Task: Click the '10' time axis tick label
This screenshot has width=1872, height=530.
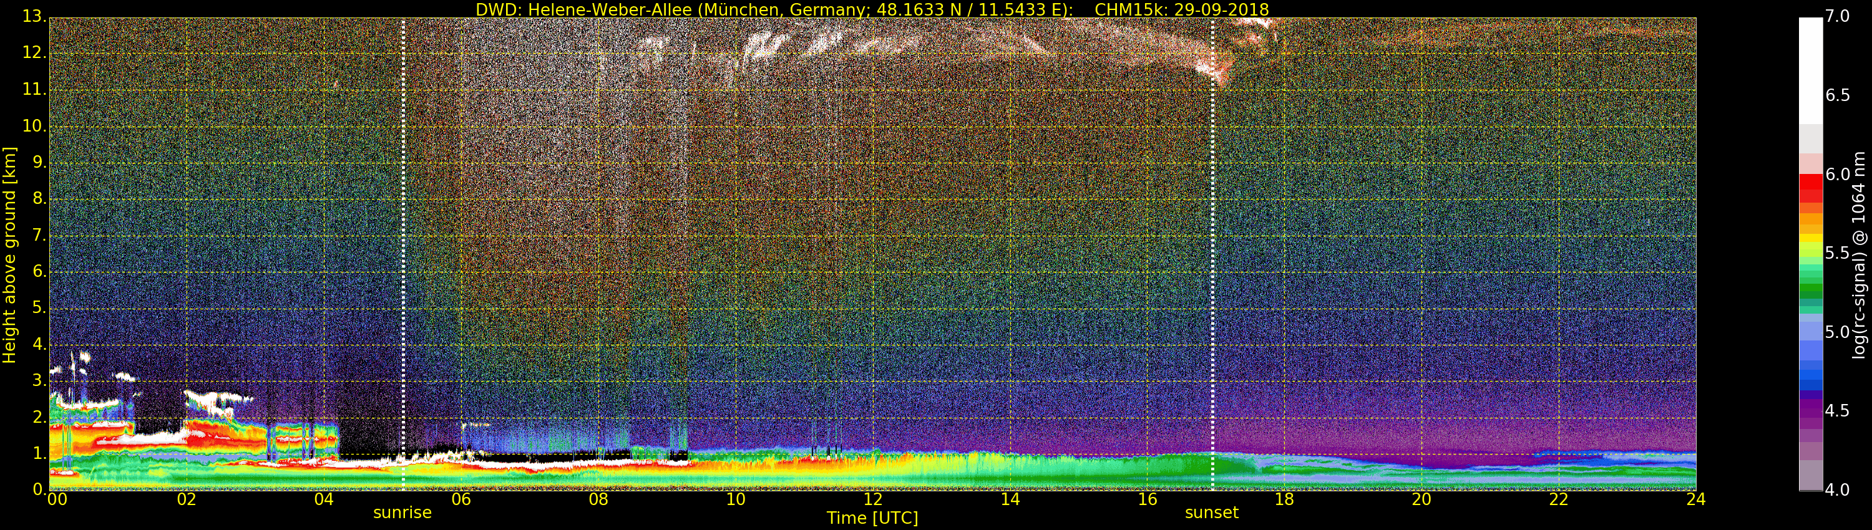Action: (736, 499)
